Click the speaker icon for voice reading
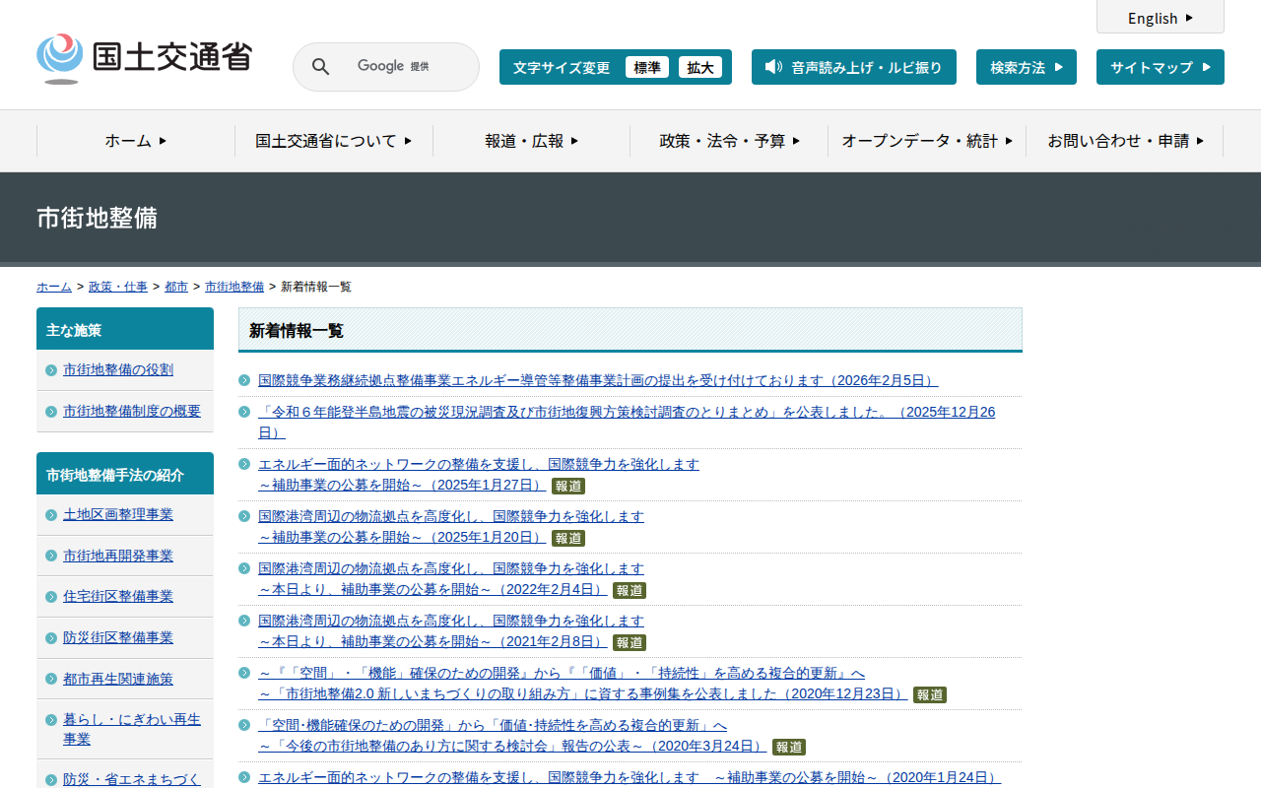The width and height of the screenshot is (1261, 788). coord(773,67)
